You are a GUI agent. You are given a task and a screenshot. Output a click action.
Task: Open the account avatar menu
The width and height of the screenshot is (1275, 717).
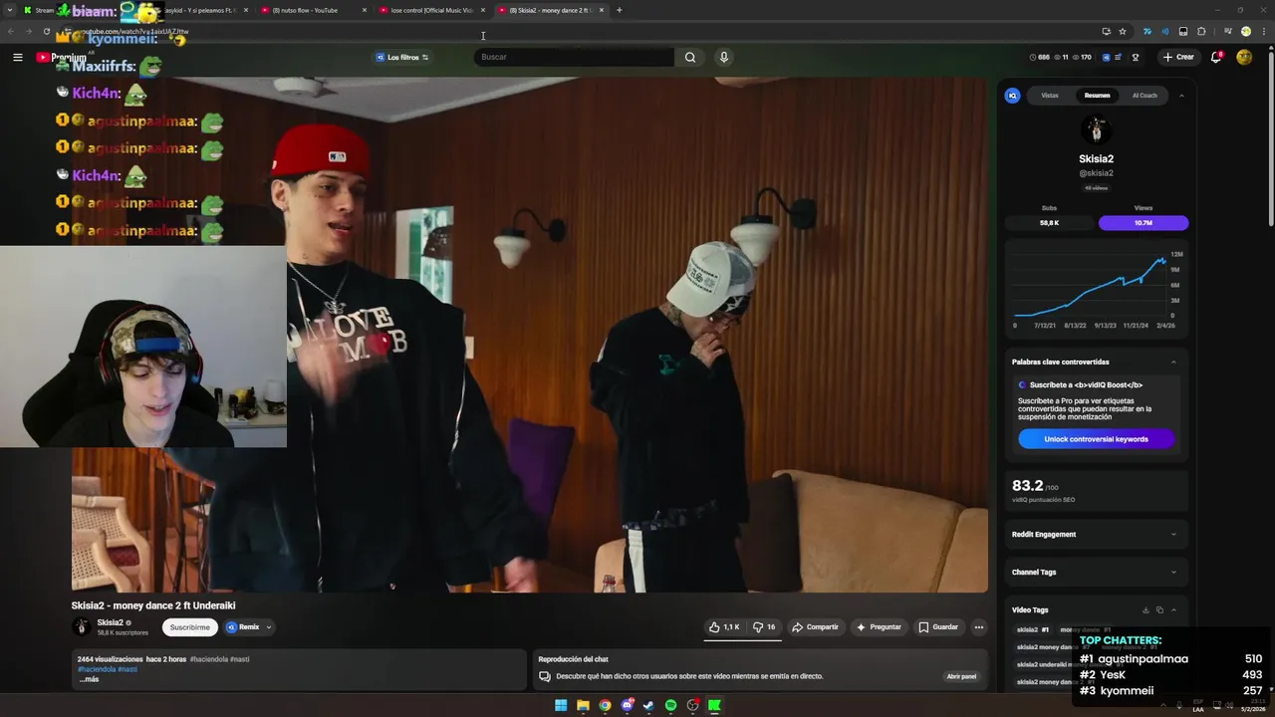1244,58
